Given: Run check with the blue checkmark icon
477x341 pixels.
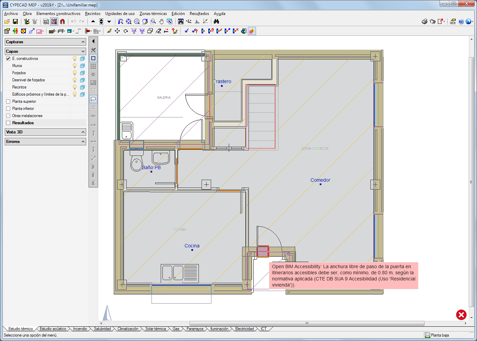Looking at the screenshot, I should [x=187, y=31].
